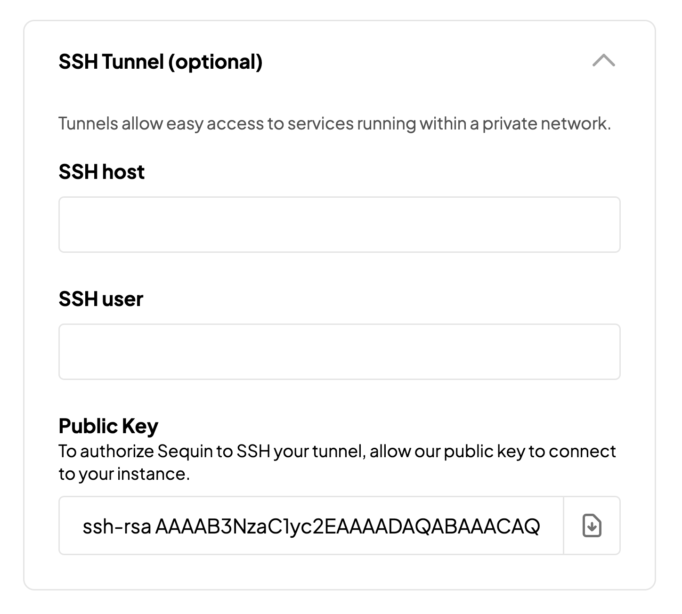The width and height of the screenshot is (682, 614).
Task: Click the authorization instructions under Public Key
Action: (337, 462)
